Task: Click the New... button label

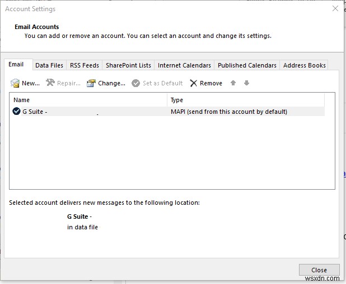Action: coord(31,83)
